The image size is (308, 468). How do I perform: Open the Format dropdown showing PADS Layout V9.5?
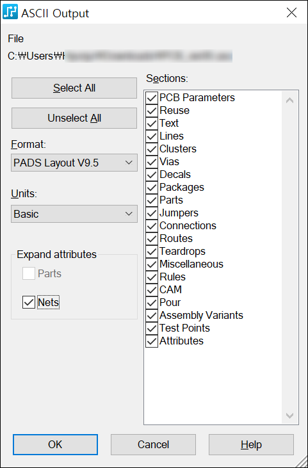click(x=74, y=163)
